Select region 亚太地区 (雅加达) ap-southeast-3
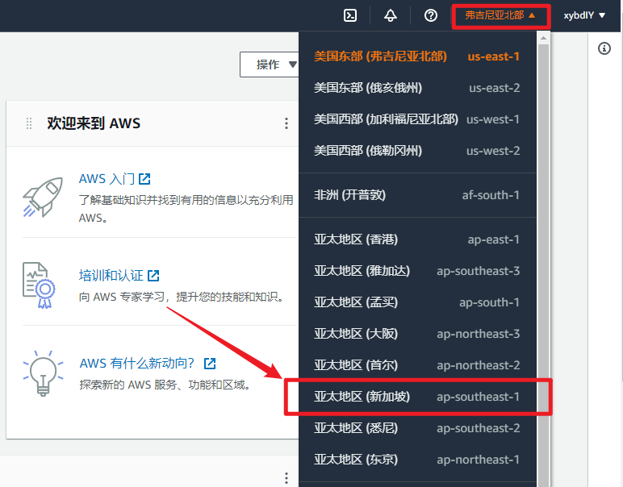 pos(417,271)
